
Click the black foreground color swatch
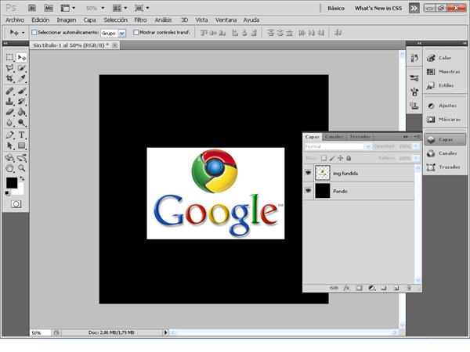[11, 182]
